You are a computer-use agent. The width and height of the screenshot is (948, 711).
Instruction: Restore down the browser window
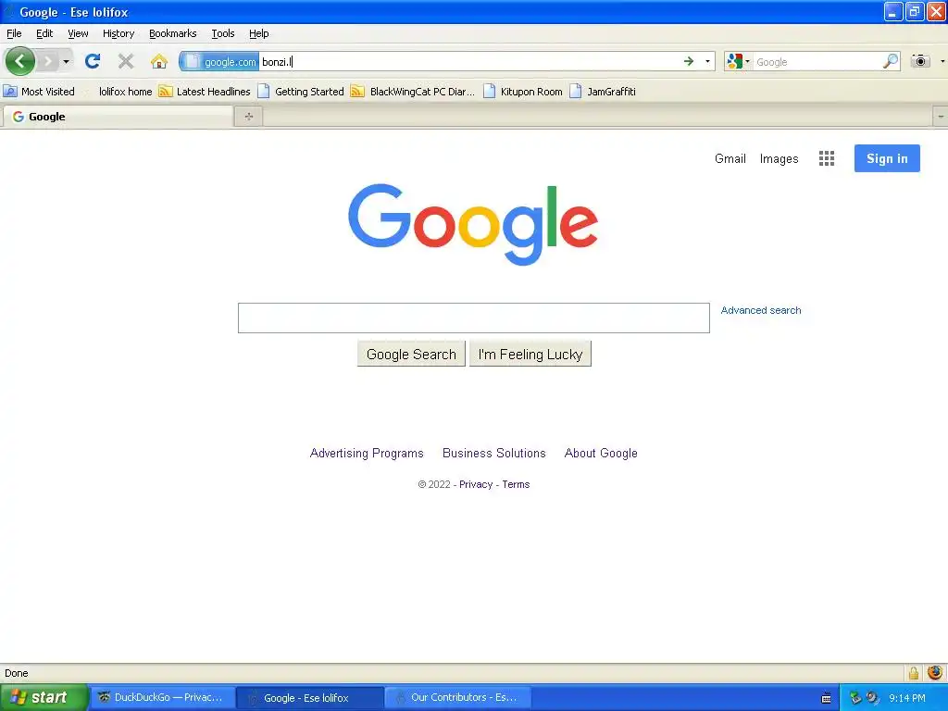click(x=915, y=11)
